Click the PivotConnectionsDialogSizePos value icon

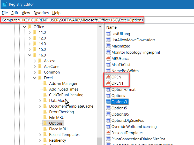[x=108, y=139]
